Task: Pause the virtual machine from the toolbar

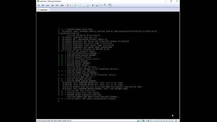Action: 68,5
